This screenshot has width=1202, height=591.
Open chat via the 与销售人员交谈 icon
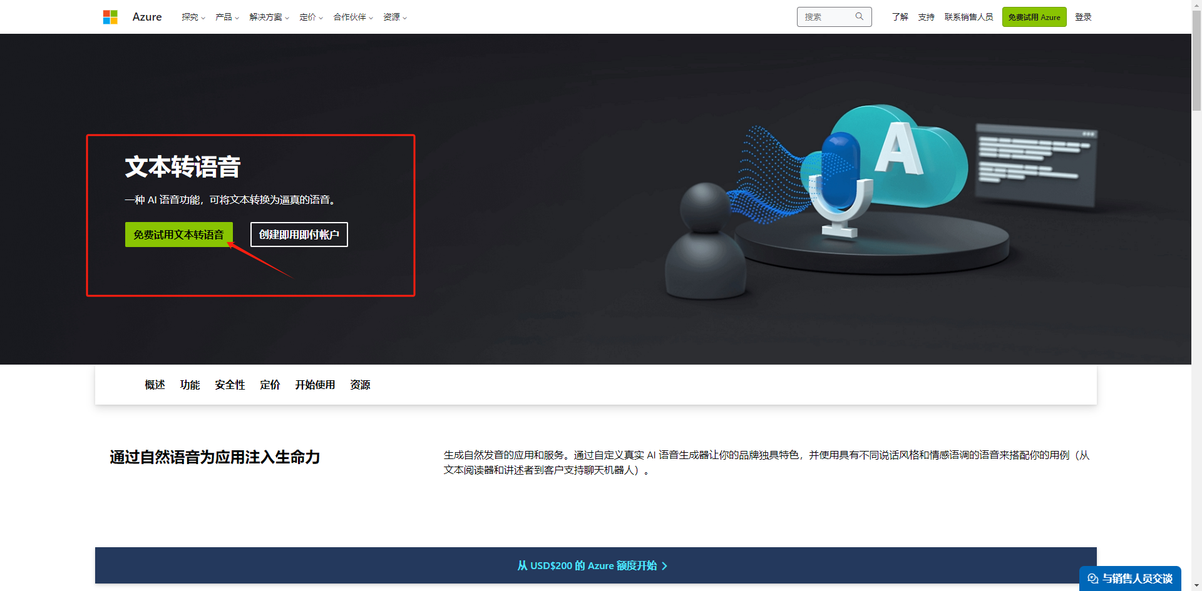tap(1093, 578)
